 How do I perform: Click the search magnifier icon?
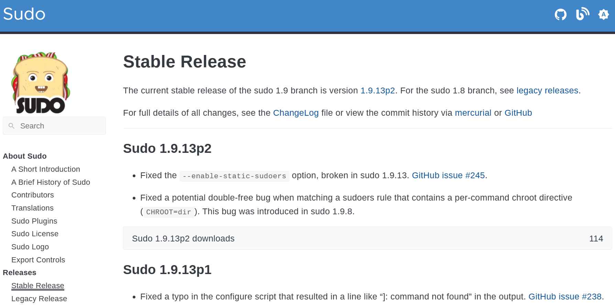click(11, 126)
